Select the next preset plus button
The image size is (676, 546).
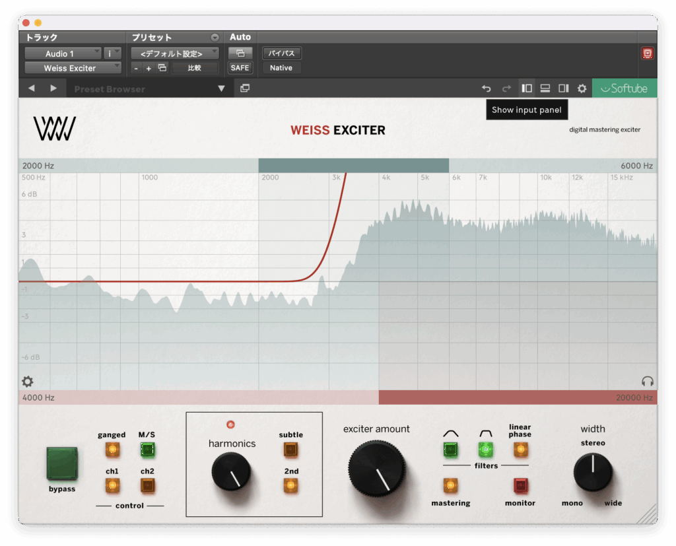point(149,68)
